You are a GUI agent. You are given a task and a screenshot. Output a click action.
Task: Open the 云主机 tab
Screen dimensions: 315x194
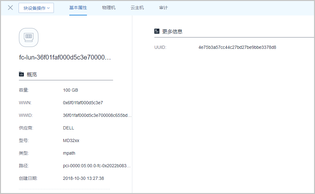(x=137, y=8)
